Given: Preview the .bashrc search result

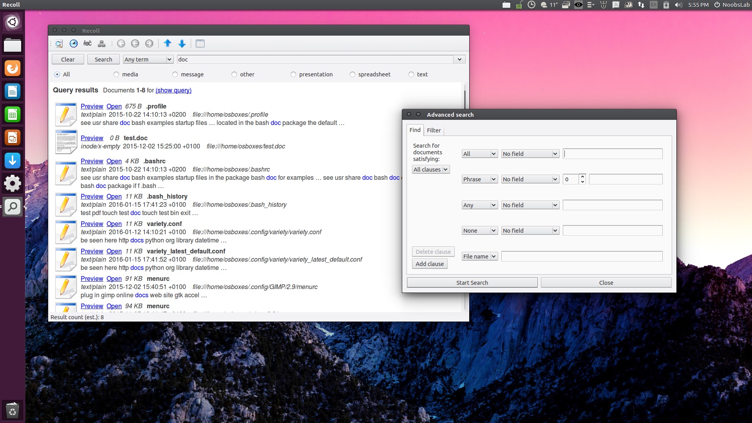Looking at the screenshot, I should (92, 161).
